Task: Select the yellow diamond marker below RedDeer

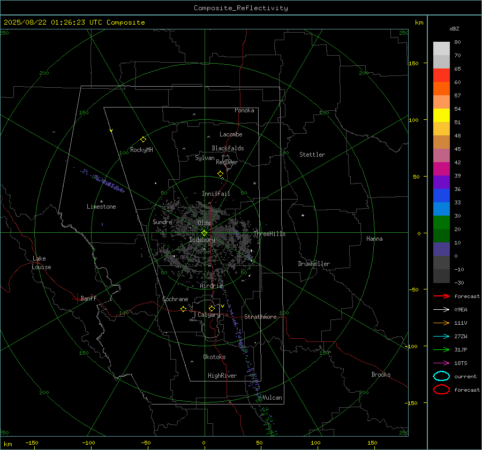Action: point(221,174)
